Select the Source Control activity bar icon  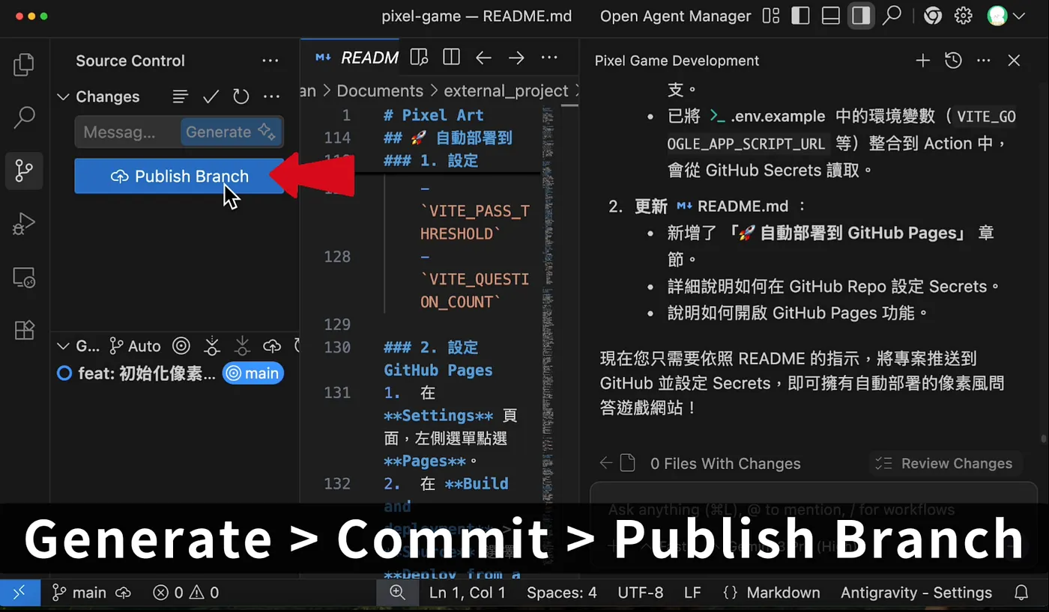click(x=24, y=171)
